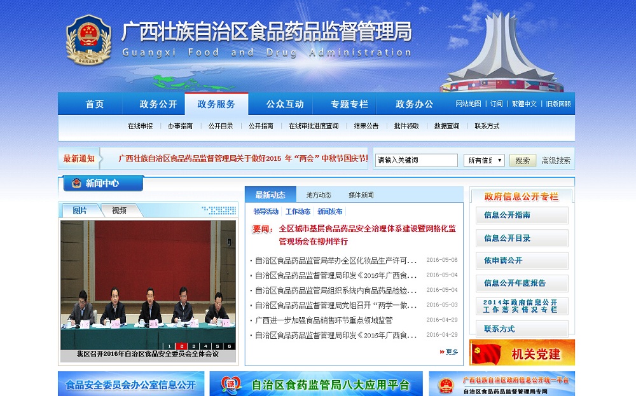Open the 公众互动 nav menu item

[285, 104]
